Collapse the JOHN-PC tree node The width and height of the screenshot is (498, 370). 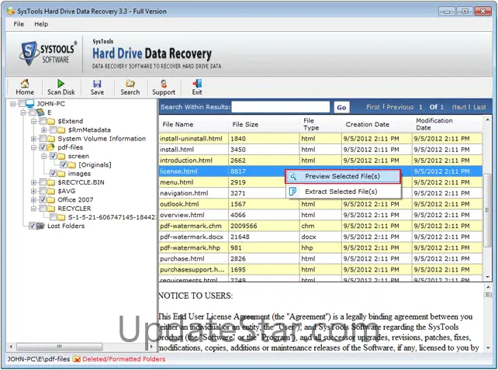click(12, 103)
